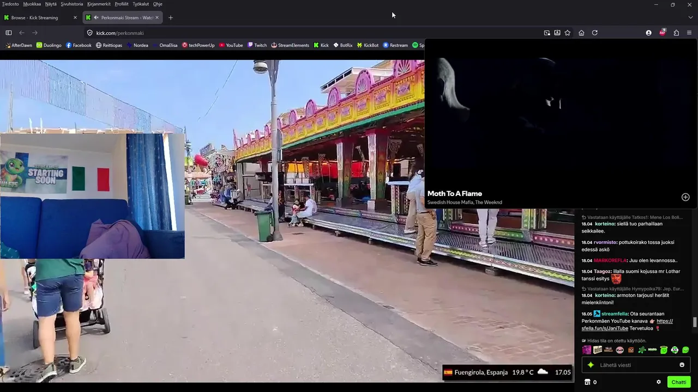Go back to previous page
The width and height of the screenshot is (698, 392).
(22, 33)
